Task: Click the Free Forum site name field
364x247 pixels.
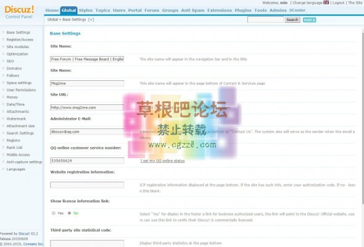Action: click(x=87, y=59)
